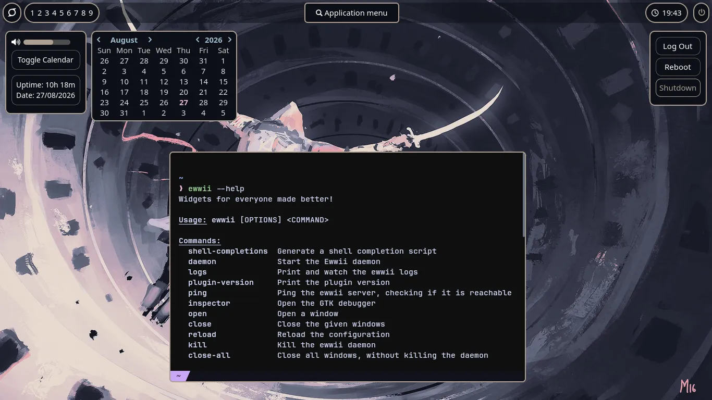Click 'Close the given windows' description
This screenshot has height=400, width=712.
click(x=331, y=324)
